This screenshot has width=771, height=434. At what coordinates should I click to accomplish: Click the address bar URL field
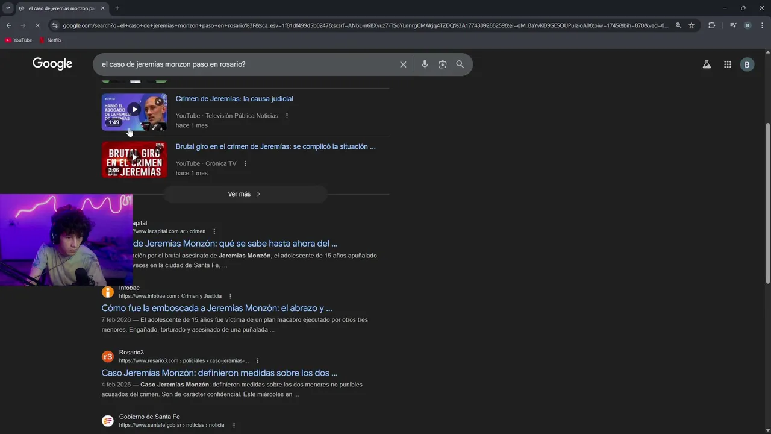(x=365, y=25)
